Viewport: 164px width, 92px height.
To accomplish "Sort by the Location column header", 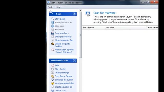I will point(110,28).
